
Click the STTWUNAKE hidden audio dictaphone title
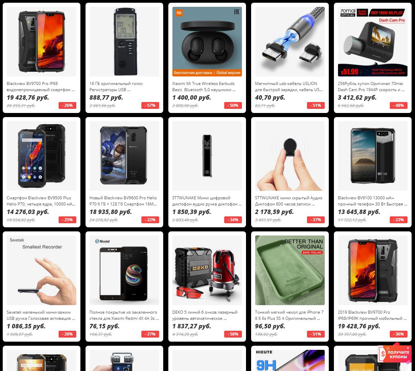pos(289,201)
